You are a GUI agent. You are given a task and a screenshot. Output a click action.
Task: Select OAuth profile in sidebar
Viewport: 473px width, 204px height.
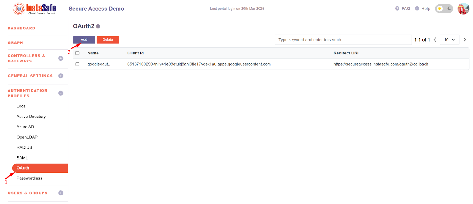pos(40,168)
